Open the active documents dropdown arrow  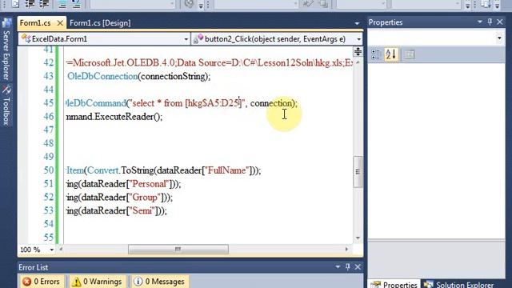pos(357,23)
